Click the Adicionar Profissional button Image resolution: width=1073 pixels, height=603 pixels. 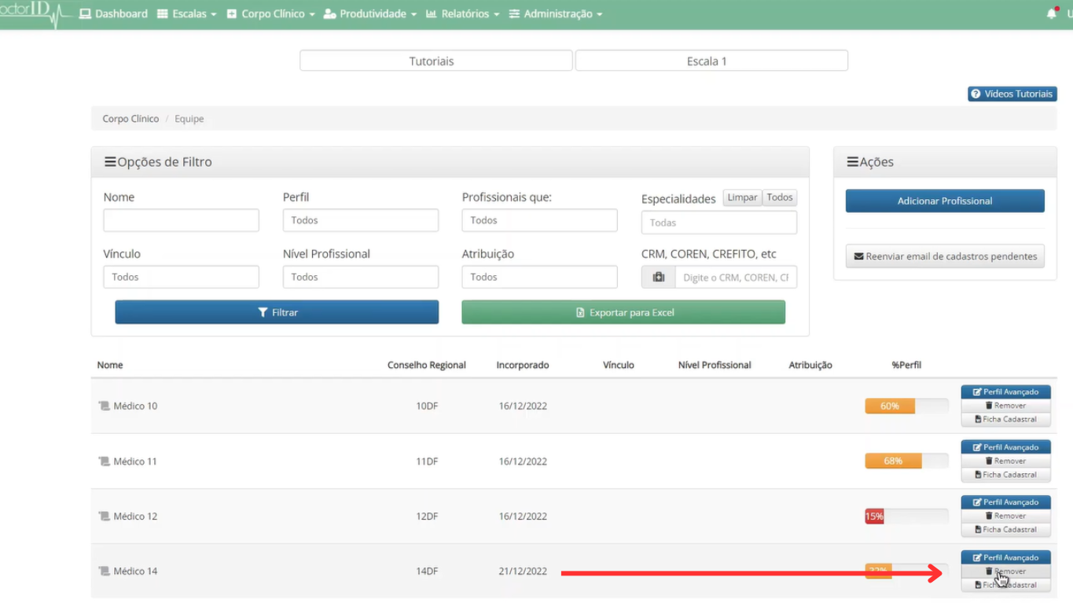[945, 200]
